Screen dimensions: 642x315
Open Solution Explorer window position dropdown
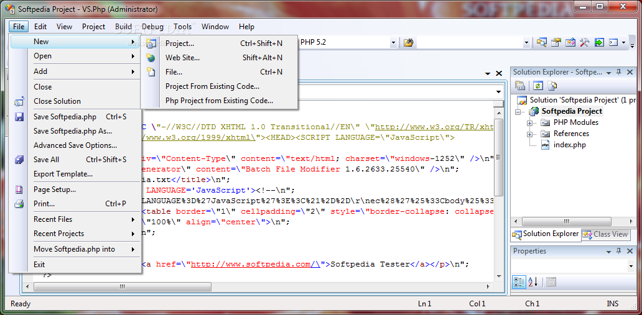609,73
